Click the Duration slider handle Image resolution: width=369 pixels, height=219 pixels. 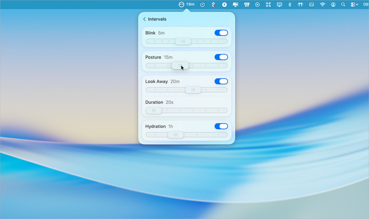tap(154, 110)
